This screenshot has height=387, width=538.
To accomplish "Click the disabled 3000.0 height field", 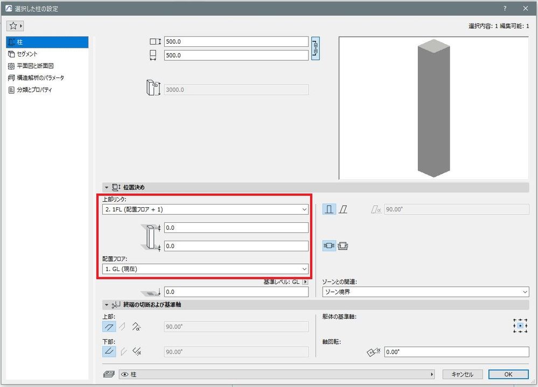I will point(236,90).
